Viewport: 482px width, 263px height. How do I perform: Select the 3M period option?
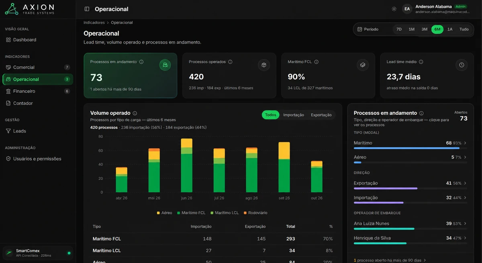(x=424, y=29)
